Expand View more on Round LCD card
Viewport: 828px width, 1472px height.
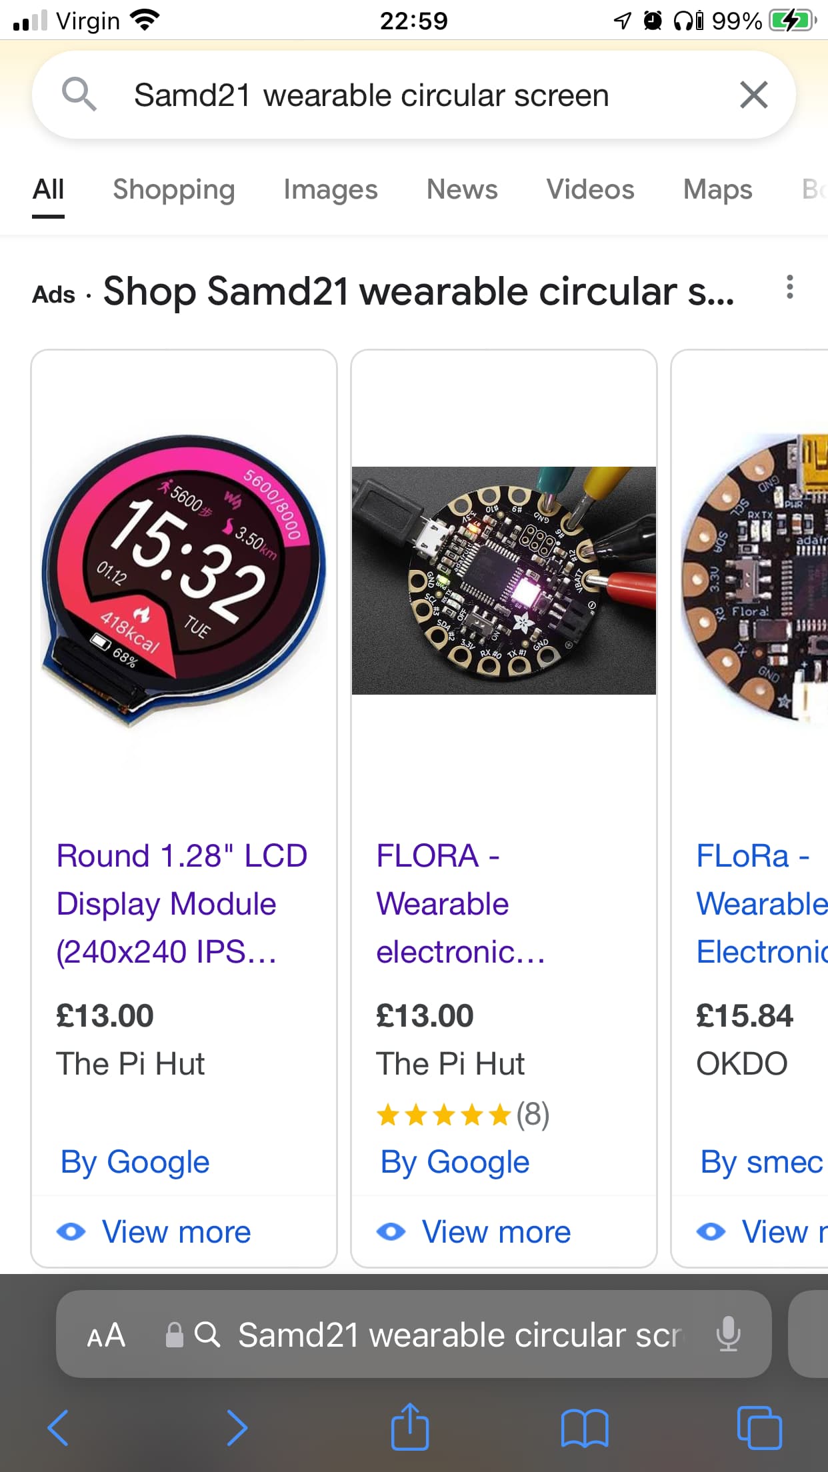click(154, 1232)
